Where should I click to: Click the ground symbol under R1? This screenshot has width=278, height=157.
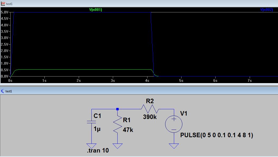[x=118, y=146]
